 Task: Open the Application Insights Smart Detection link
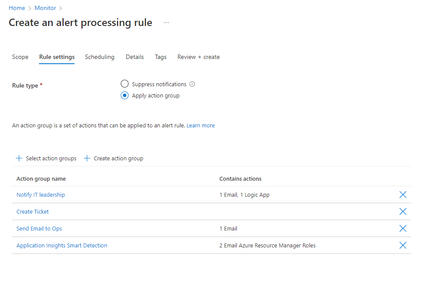(62, 245)
